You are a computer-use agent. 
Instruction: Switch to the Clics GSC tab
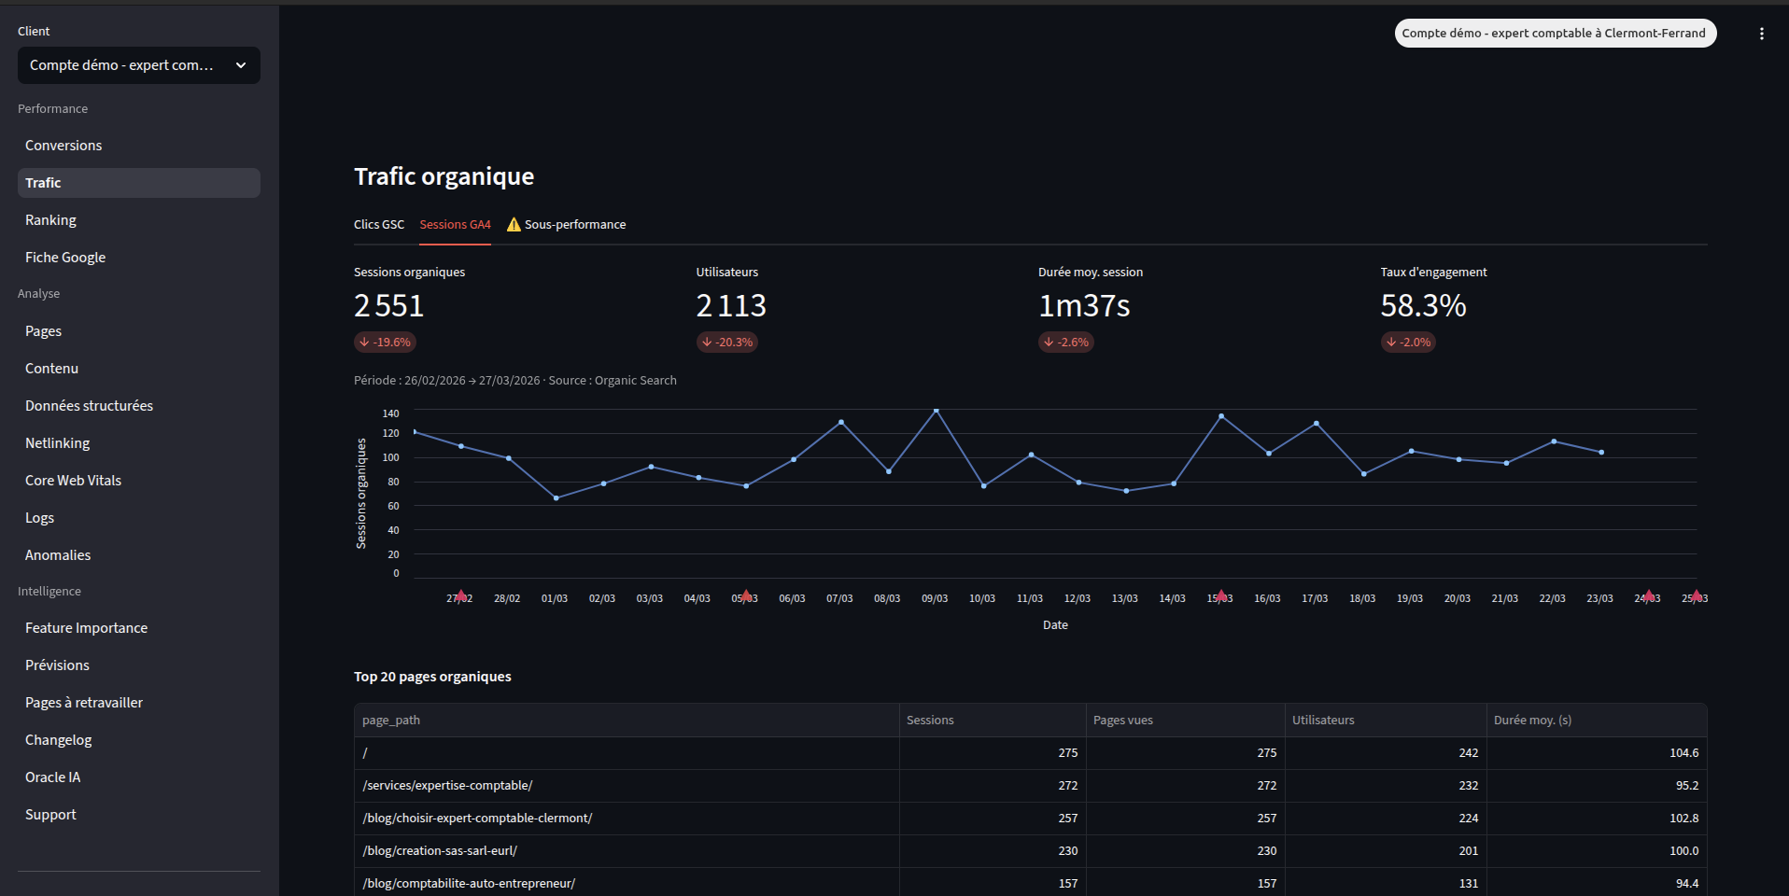click(x=378, y=224)
